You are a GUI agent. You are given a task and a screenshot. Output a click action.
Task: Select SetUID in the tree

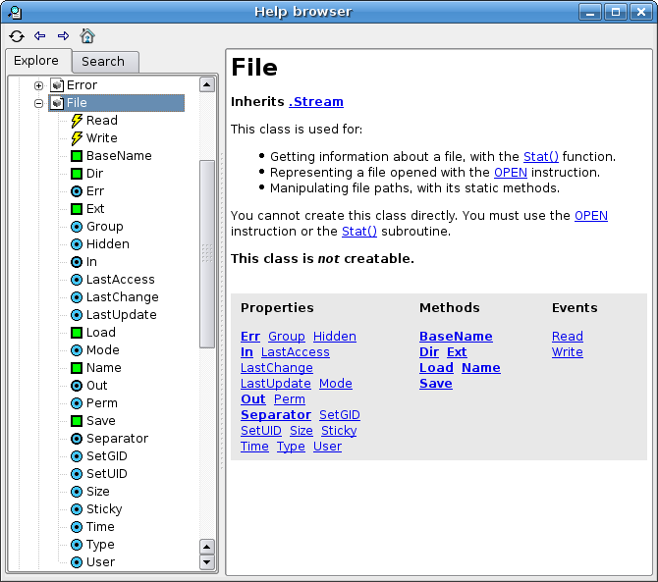107,474
